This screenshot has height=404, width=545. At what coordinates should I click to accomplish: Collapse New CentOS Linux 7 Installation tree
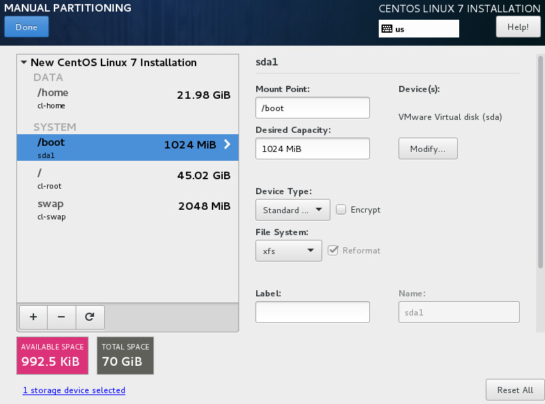click(25, 63)
